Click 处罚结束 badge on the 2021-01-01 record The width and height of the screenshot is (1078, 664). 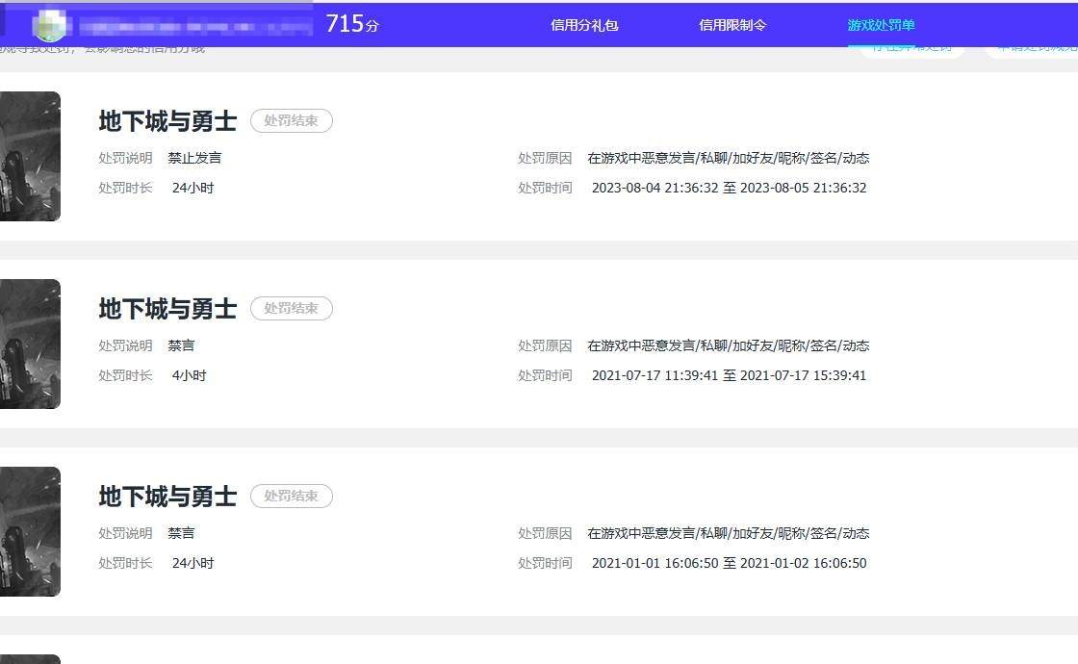[292, 497]
